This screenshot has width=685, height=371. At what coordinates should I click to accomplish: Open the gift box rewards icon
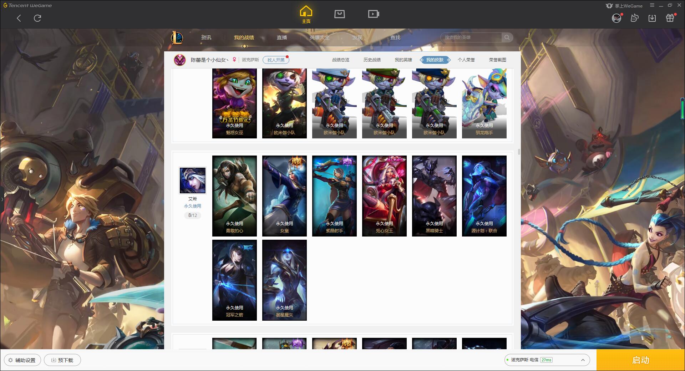coord(670,18)
